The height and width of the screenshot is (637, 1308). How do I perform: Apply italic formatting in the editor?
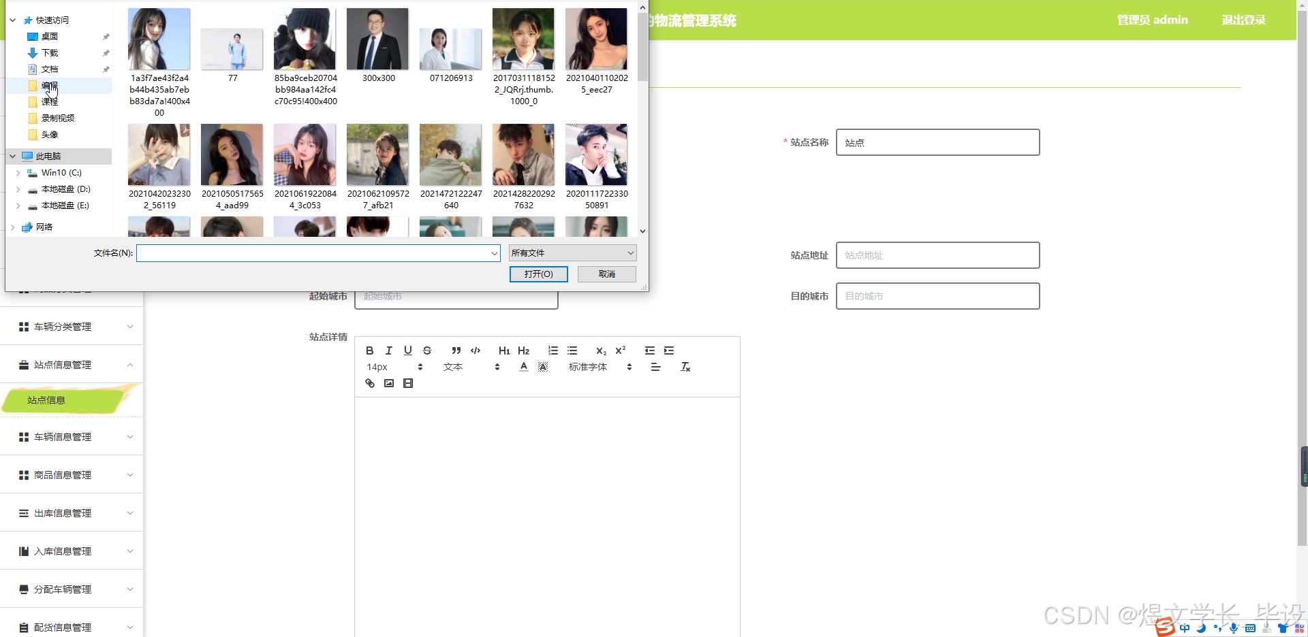pos(388,350)
